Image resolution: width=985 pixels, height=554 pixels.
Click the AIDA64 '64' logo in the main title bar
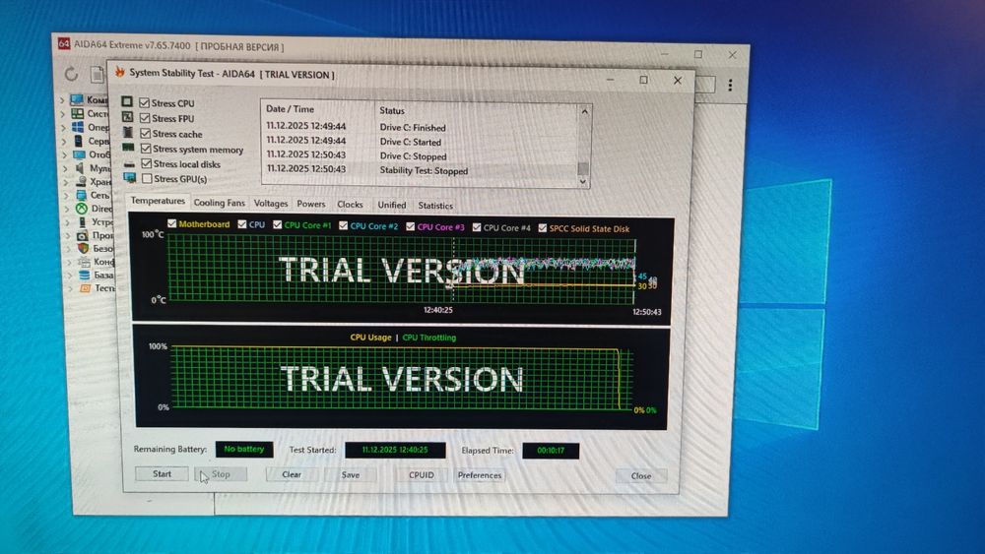(x=63, y=43)
